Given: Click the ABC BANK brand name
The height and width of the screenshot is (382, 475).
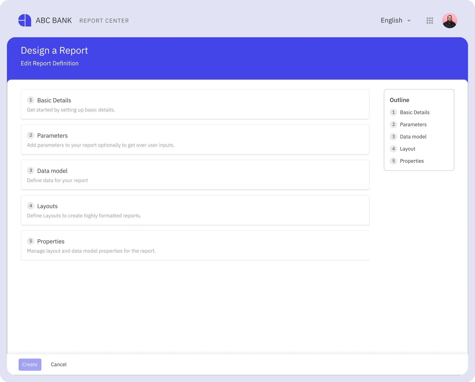Looking at the screenshot, I should [54, 20].
